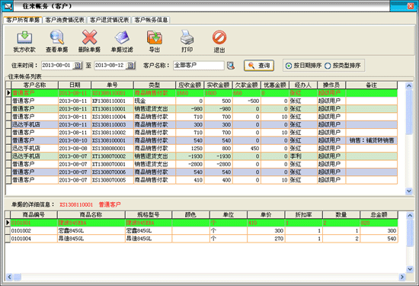This screenshot has height=286, width=419.
Task: Select the 按日期排序 radio button
Action: click(289, 66)
